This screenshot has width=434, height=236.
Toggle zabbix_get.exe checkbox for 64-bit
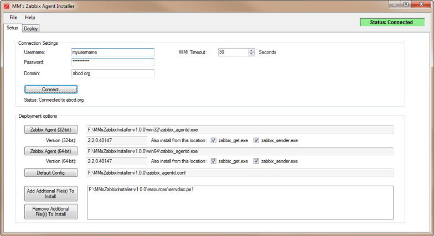click(214, 161)
